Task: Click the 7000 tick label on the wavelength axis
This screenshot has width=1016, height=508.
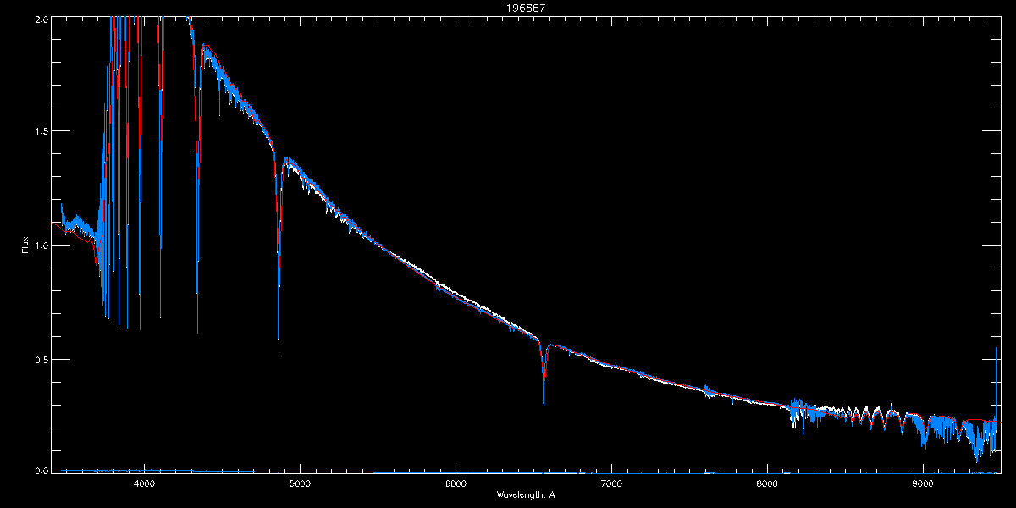Action: (611, 484)
